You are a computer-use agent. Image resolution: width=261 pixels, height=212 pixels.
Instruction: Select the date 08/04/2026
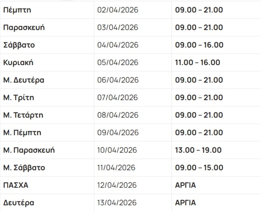click(118, 115)
